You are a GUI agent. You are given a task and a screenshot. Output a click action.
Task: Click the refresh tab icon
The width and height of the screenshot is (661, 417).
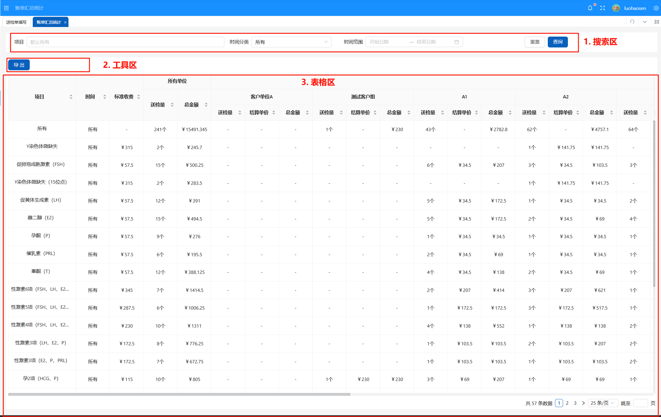click(x=632, y=22)
